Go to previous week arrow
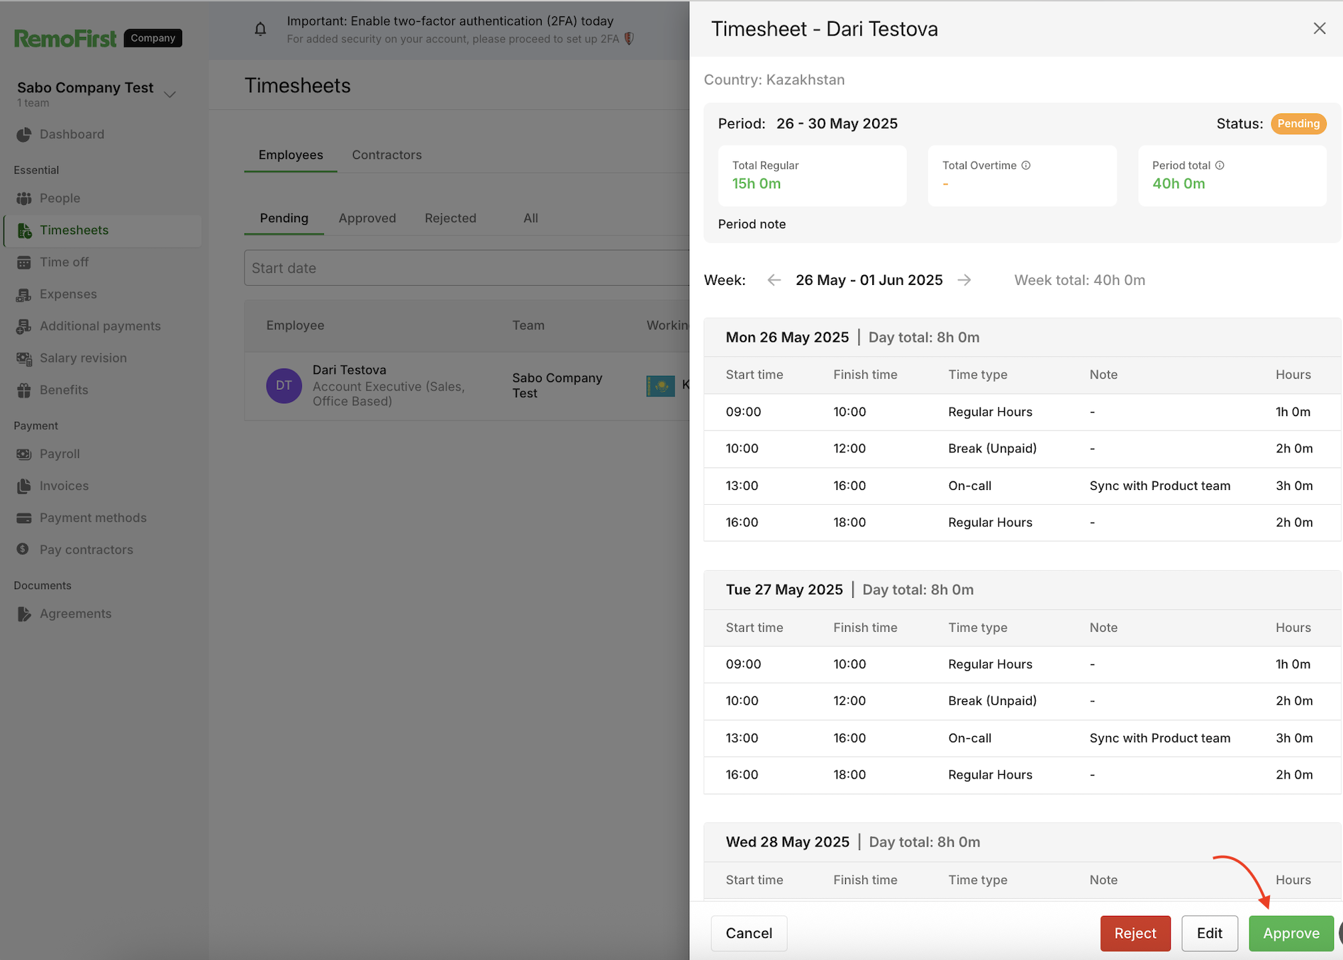The height and width of the screenshot is (960, 1343). tap(774, 280)
